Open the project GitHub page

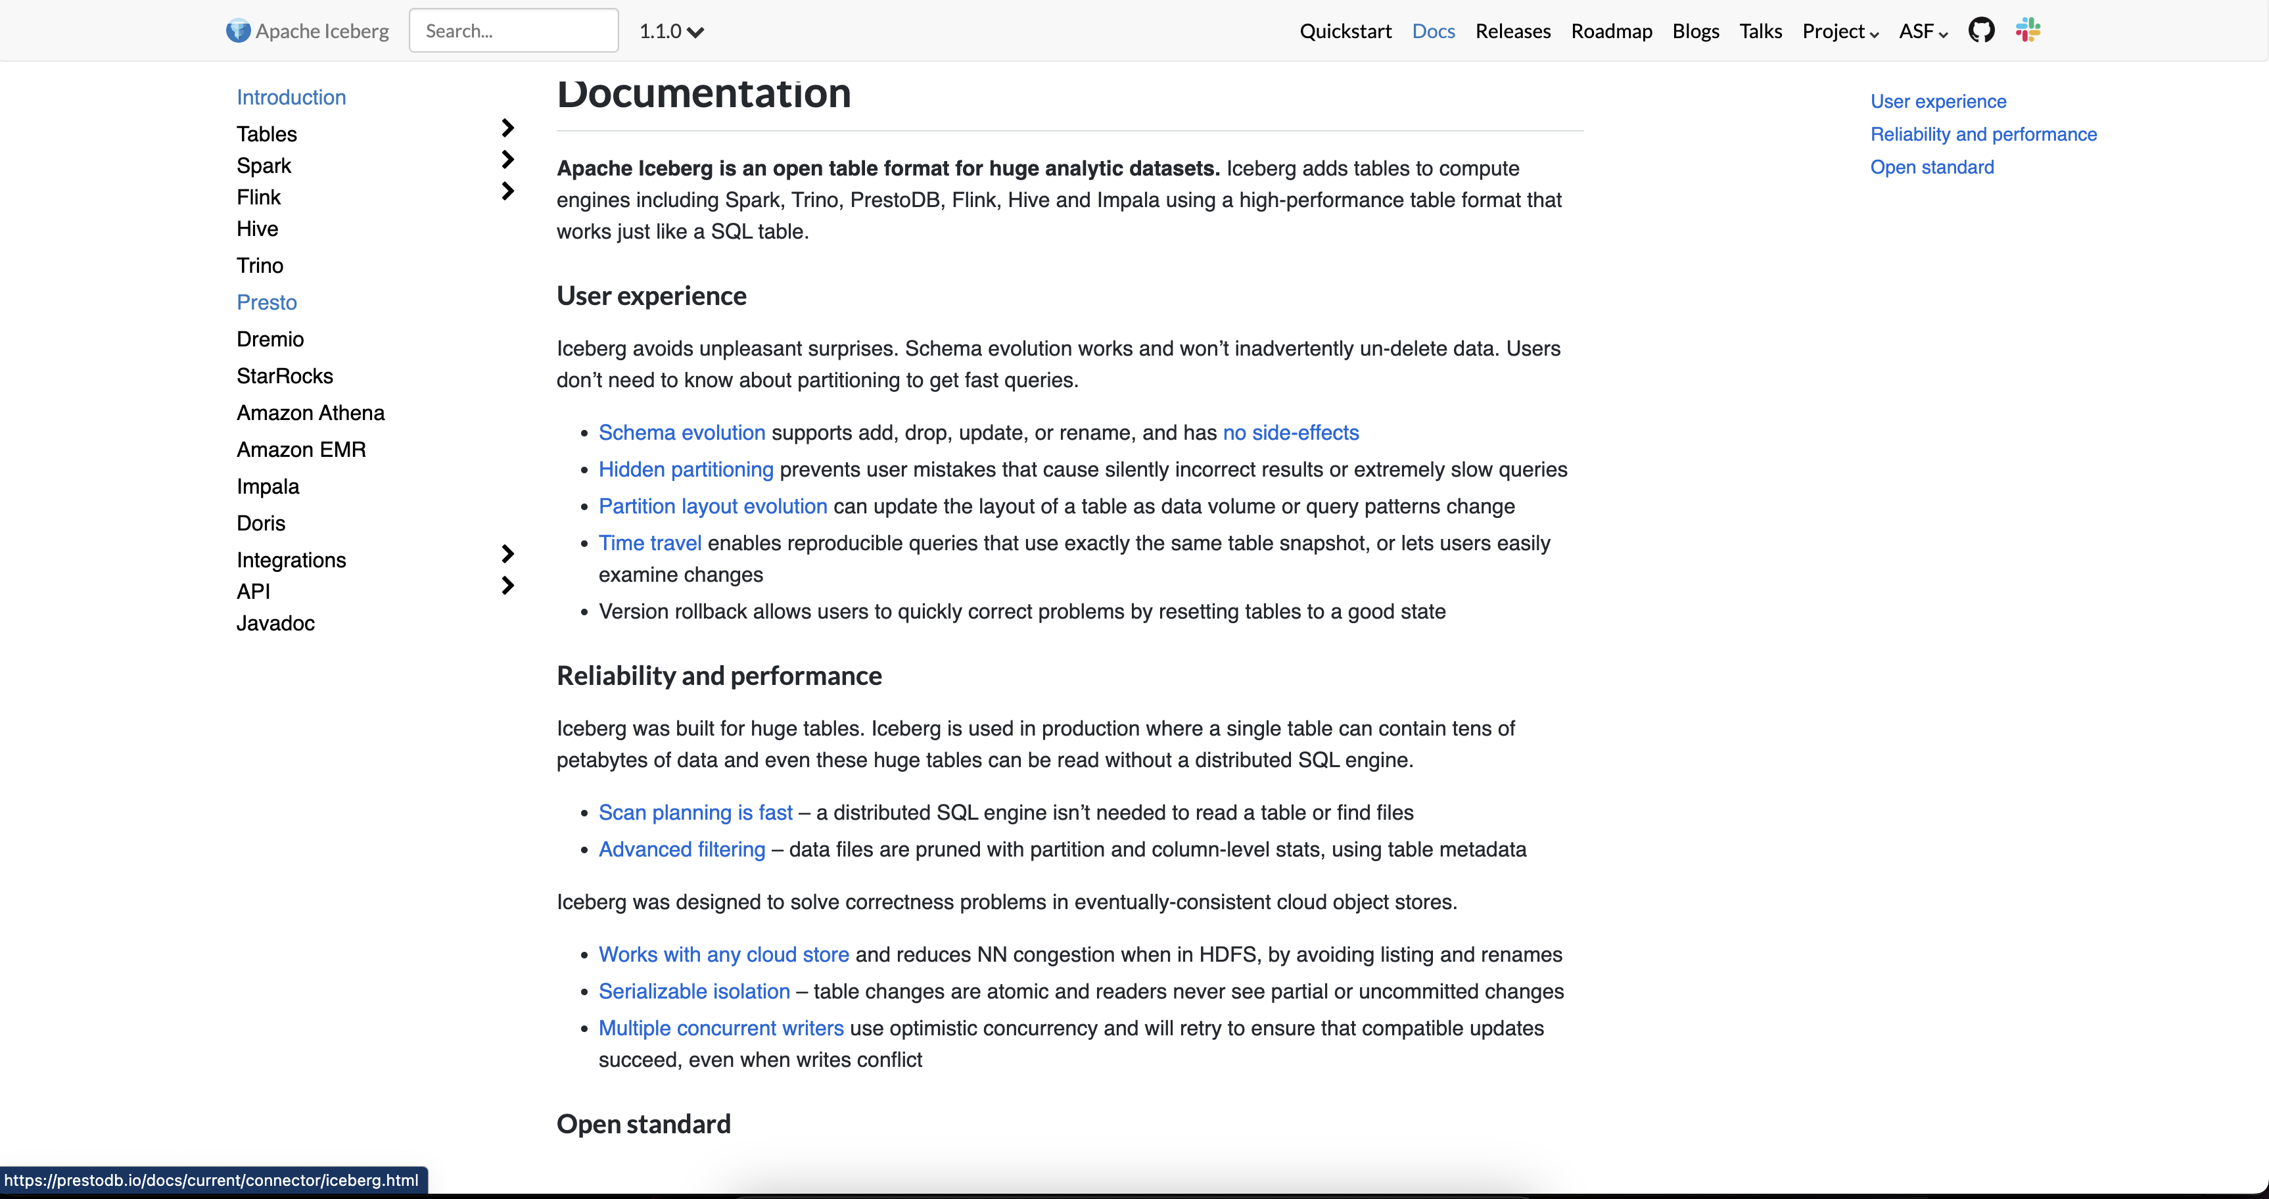(x=1982, y=29)
